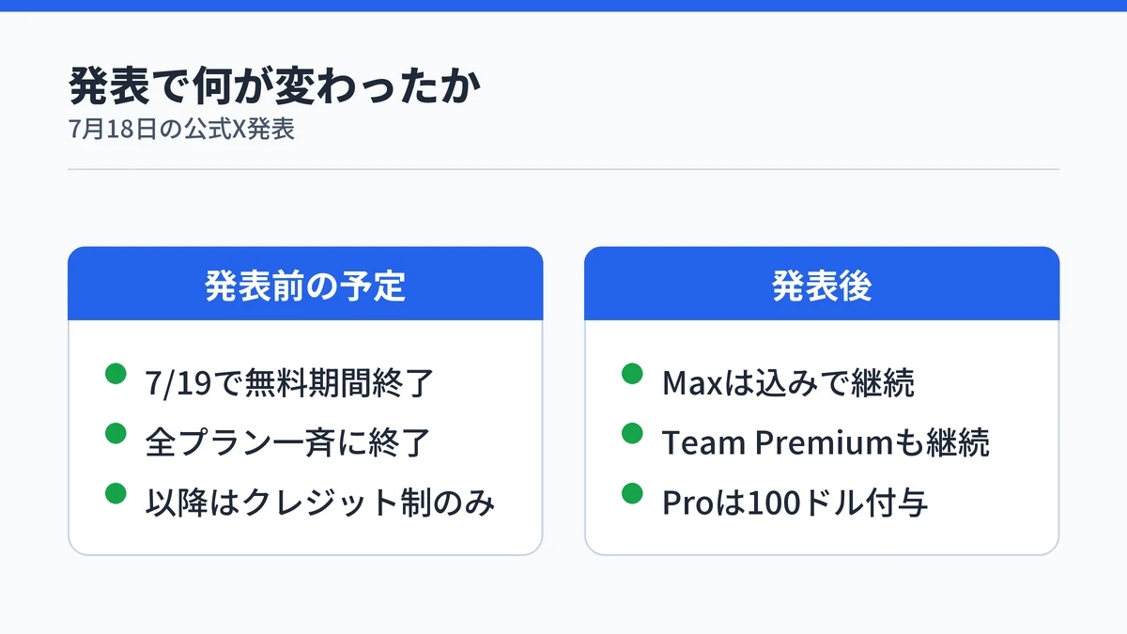Click the slide title 発表で何が変わったか

coord(274,87)
